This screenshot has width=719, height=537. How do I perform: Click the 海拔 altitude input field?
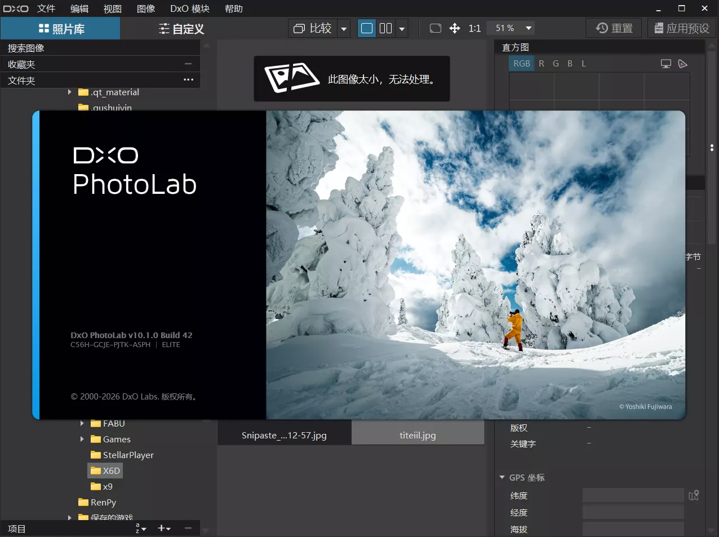633,529
